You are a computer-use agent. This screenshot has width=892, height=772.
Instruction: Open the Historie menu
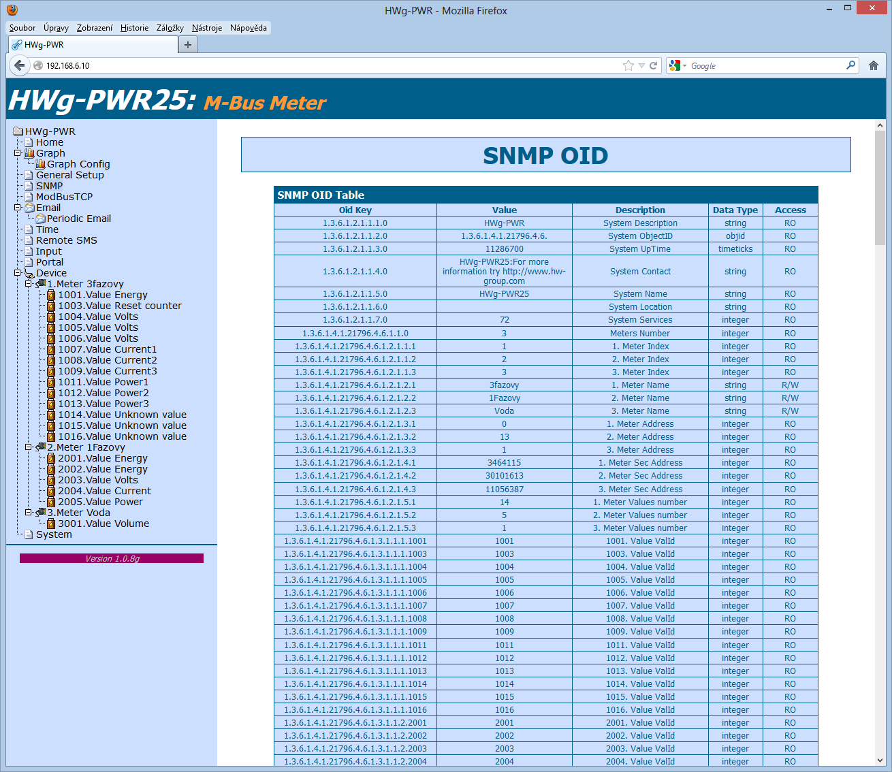(x=134, y=28)
